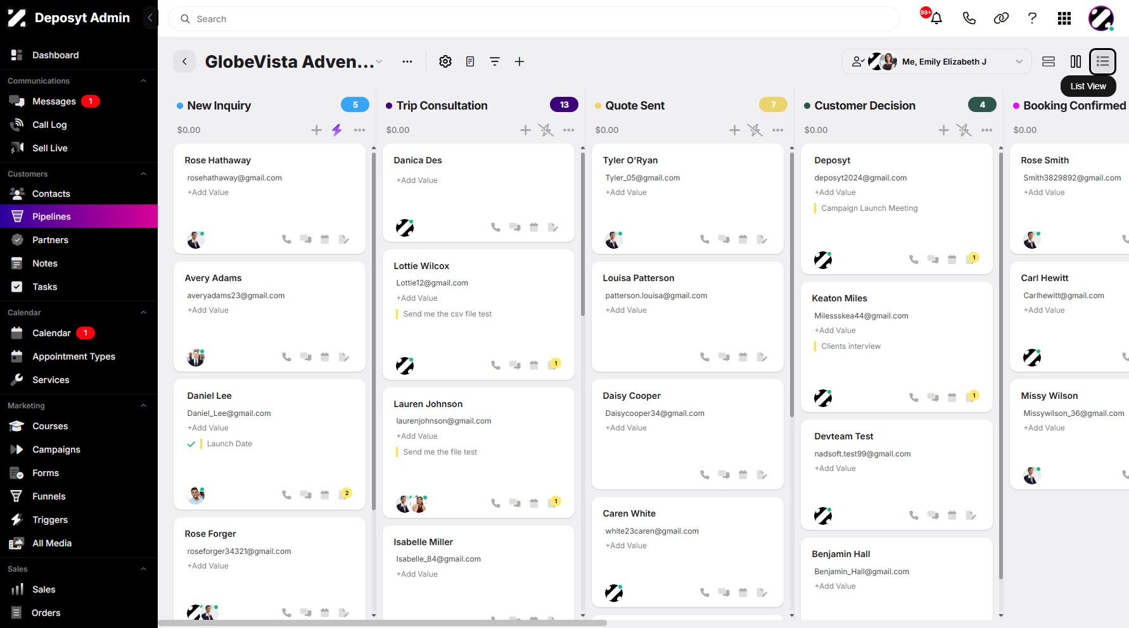The height and width of the screenshot is (628, 1129).
Task: Click the document icon beside settings gear
Action: tap(470, 61)
